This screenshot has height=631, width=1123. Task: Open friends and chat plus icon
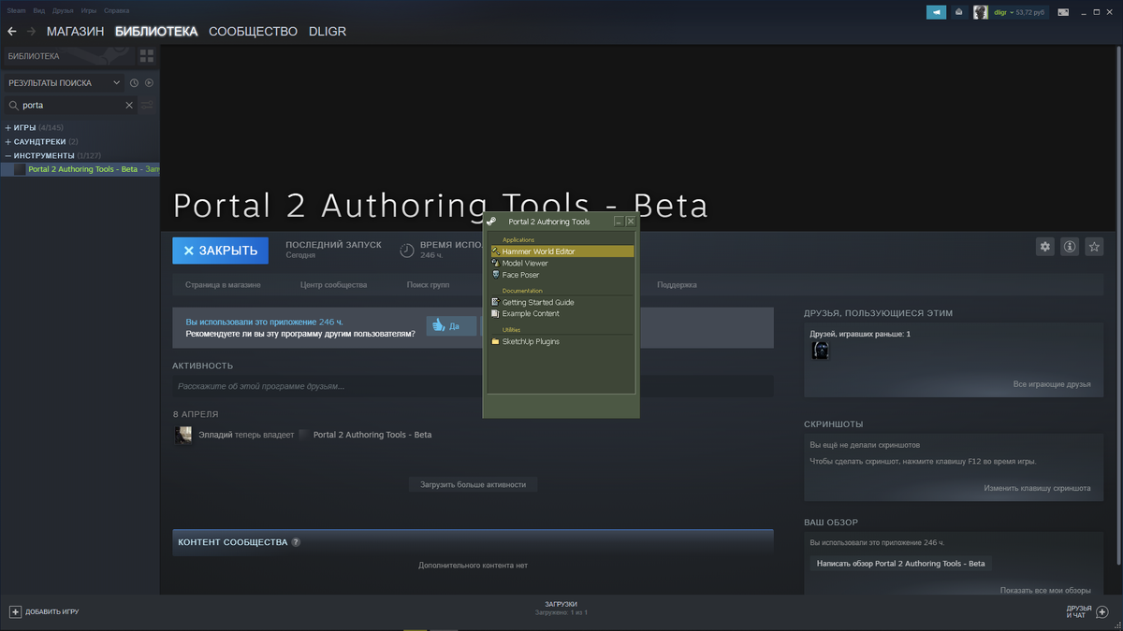(1101, 611)
